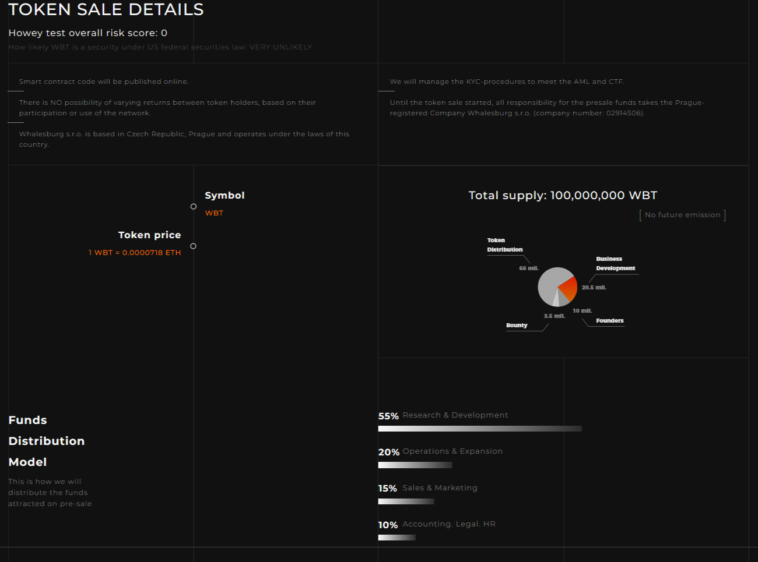Click the orange WBT symbol text
This screenshot has height=562, width=758.
tap(214, 213)
